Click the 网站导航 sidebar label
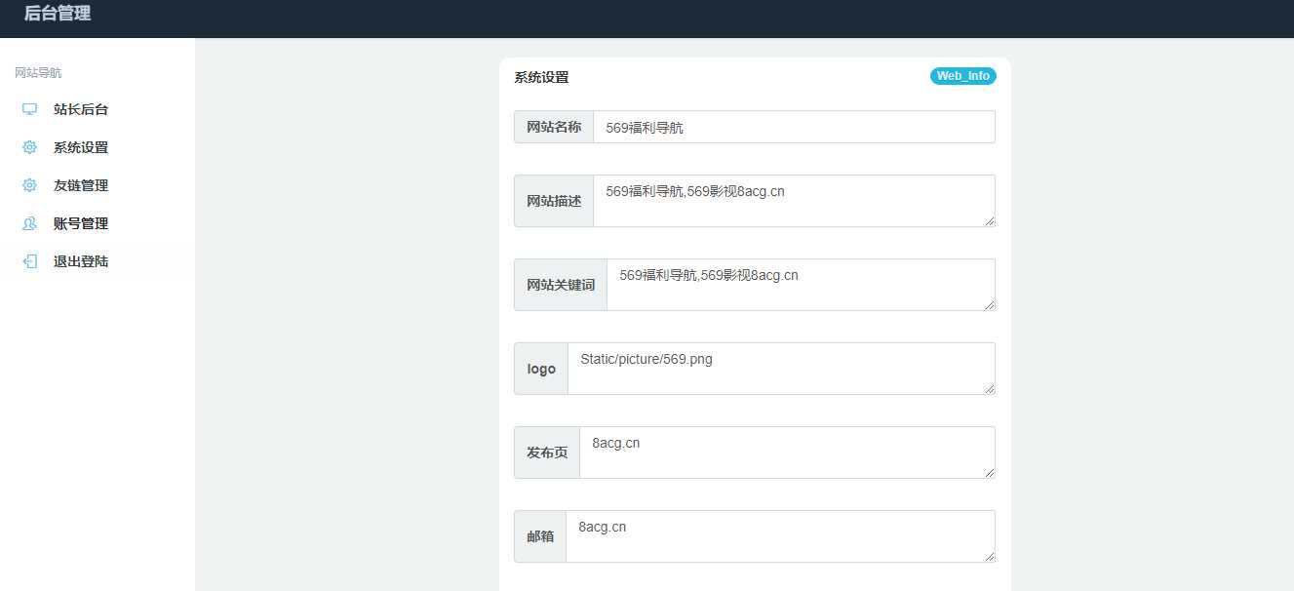 tap(36, 71)
